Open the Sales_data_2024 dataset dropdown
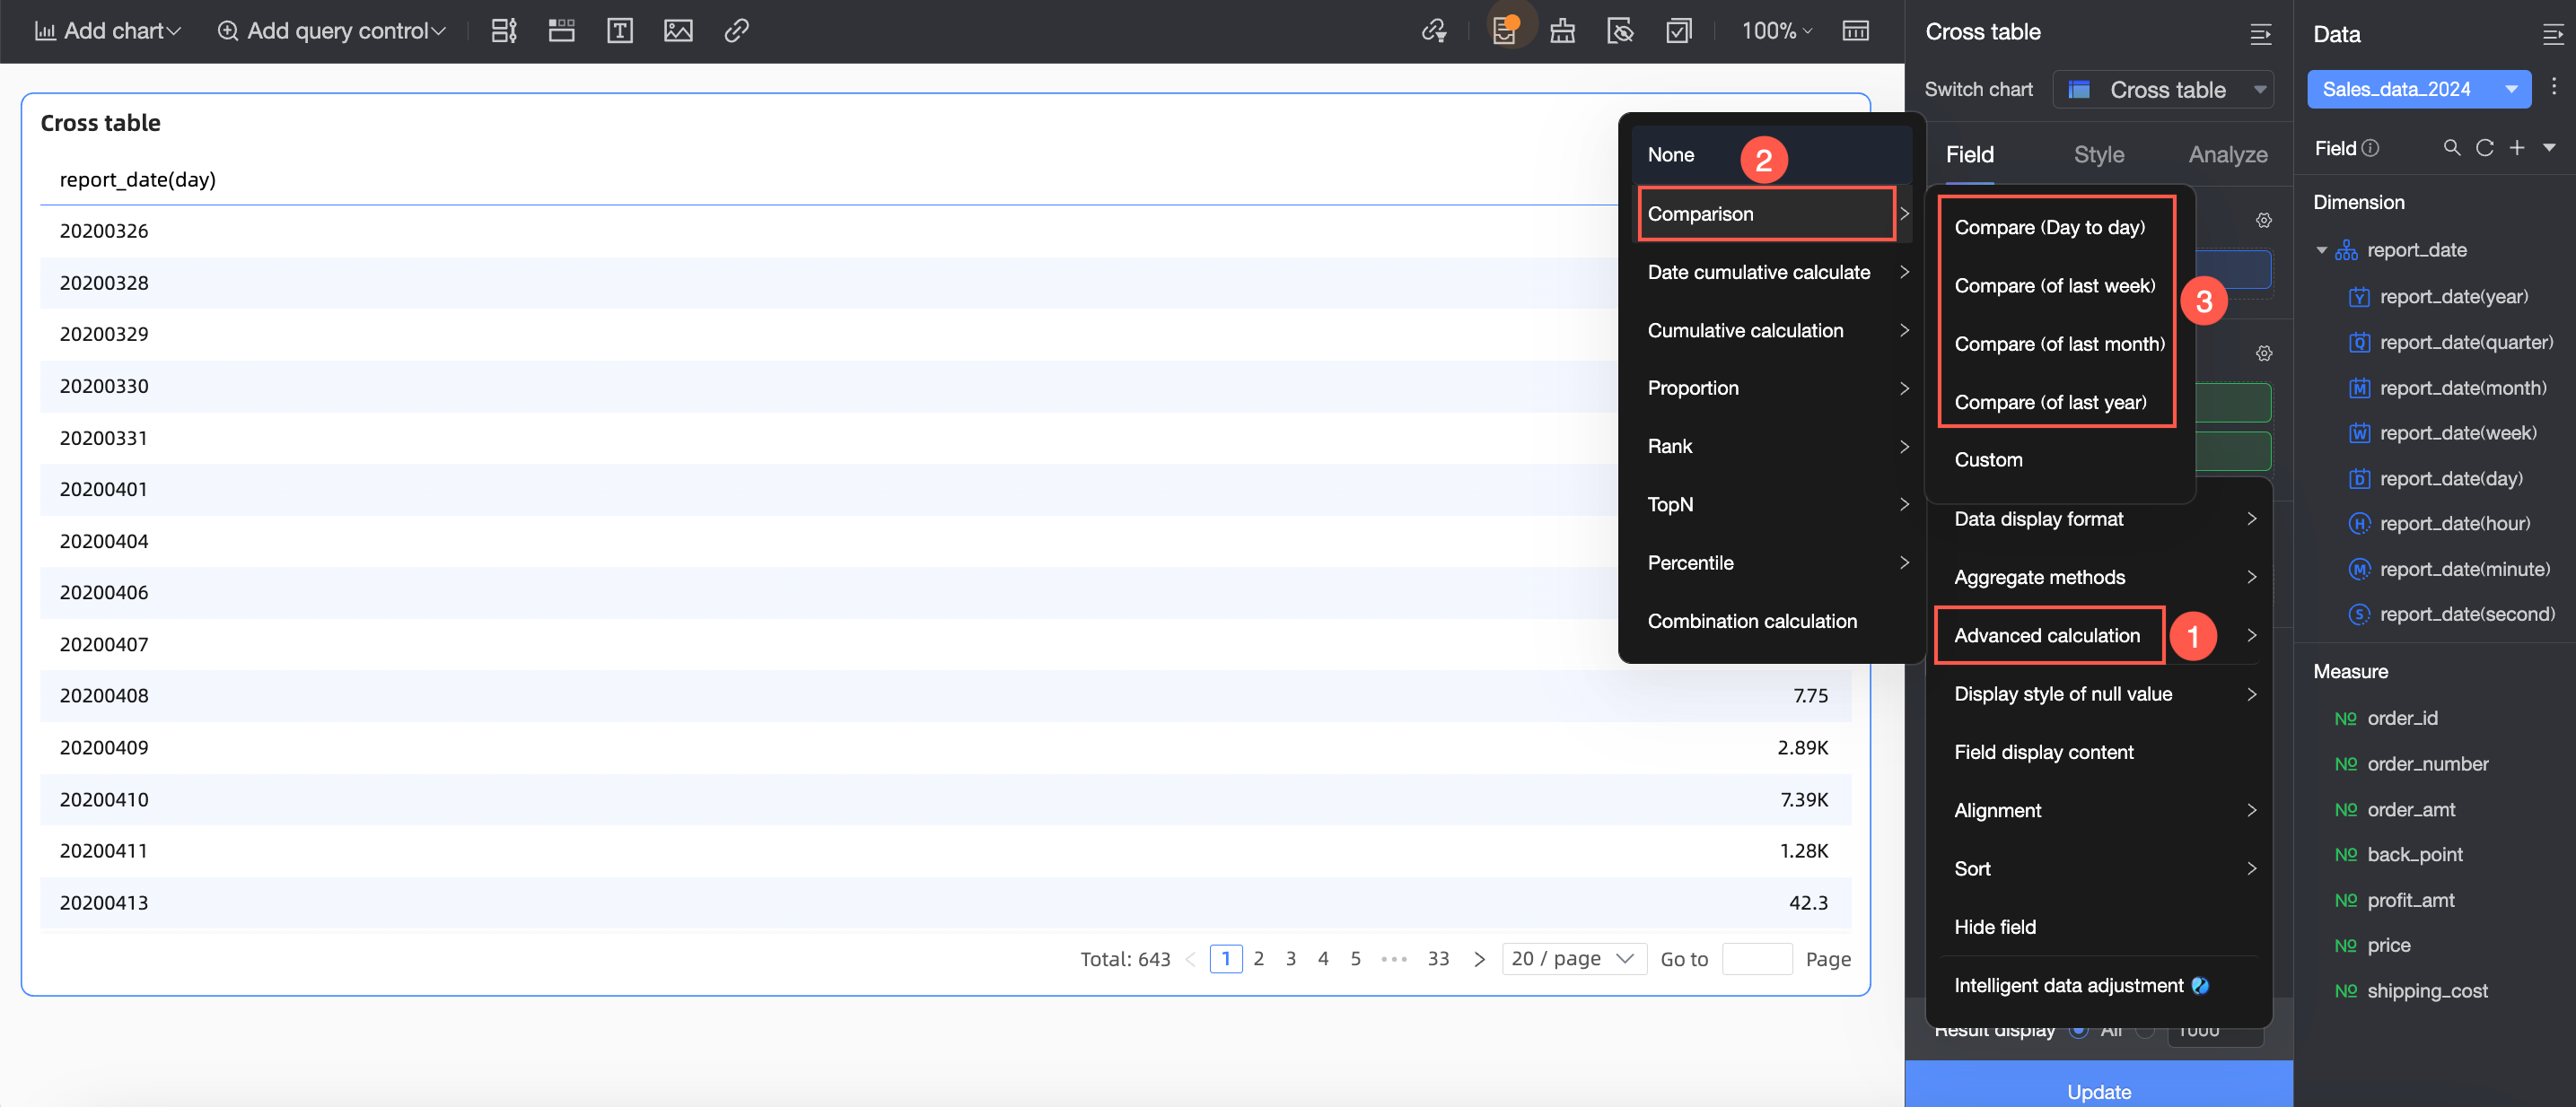Viewport: 2576px width, 1107px height. 2418,89
